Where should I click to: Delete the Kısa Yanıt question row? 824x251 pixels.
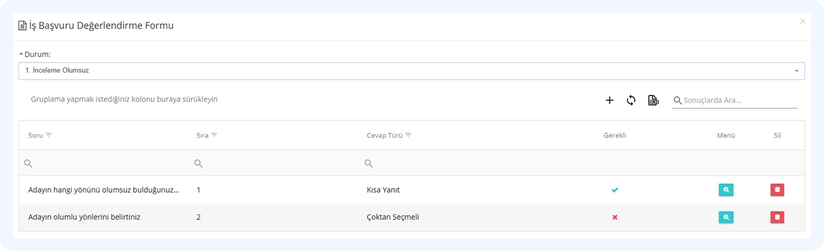click(777, 190)
